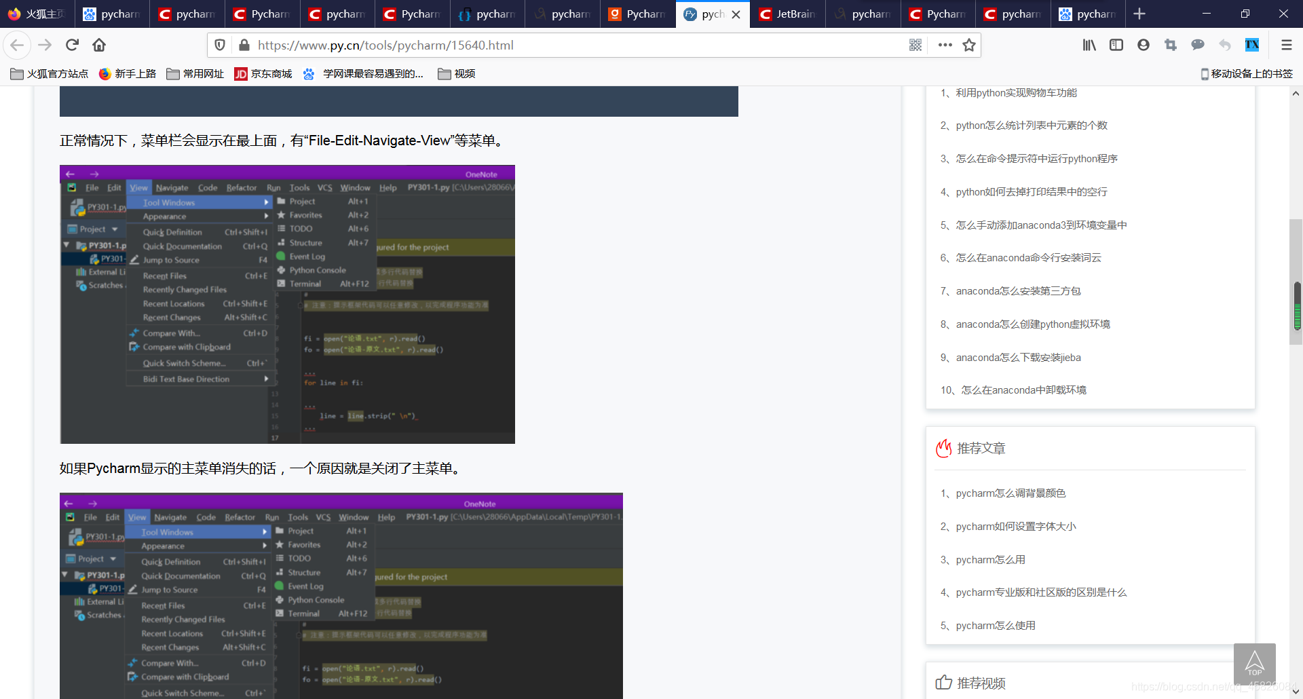Open the 京东商城 bookmark
The height and width of the screenshot is (699, 1303).
263,74
